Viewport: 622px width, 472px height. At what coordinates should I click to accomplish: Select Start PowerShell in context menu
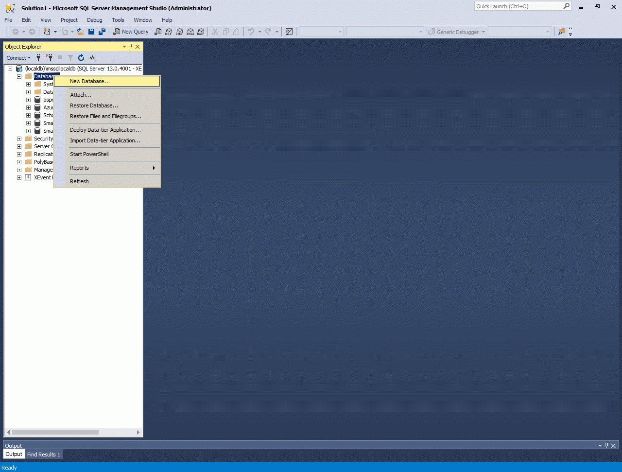[107, 154]
